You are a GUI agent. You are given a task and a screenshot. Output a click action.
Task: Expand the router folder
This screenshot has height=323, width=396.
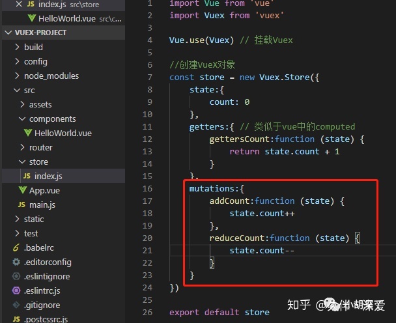(23, 147)
